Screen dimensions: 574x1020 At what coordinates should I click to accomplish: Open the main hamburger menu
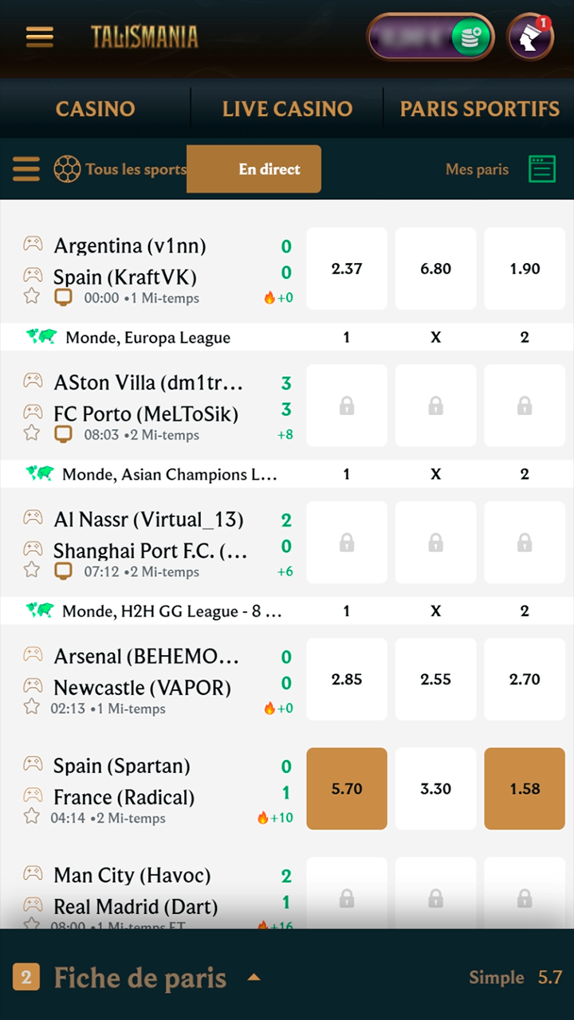point(39,37)
